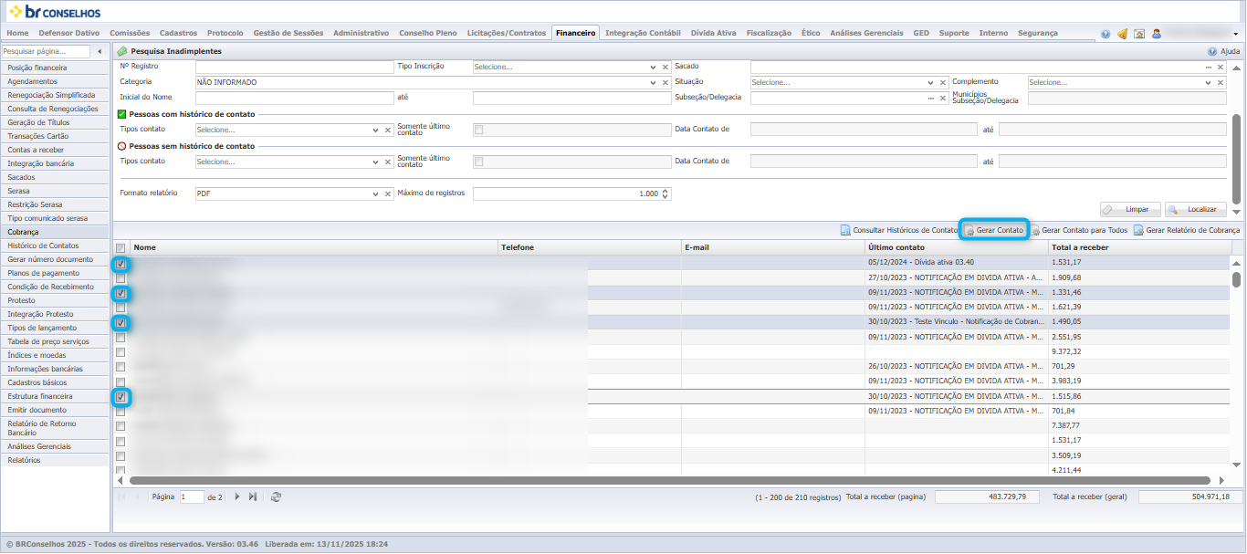The height and width of the screenshot is (554, 1247).
Task: Select Histórico de Contatos in the sidebar
Action: coord(56,246)
